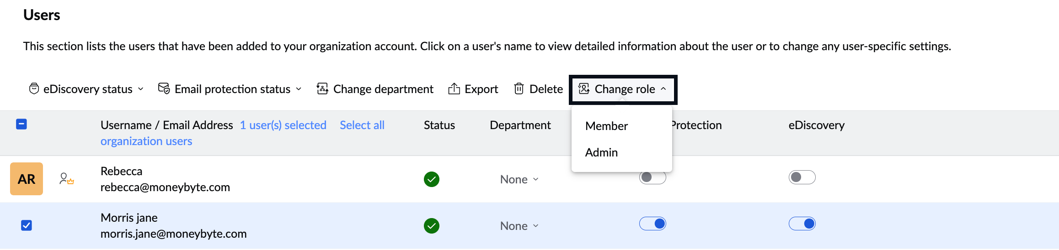Viewport: 1059px width, 250px height.
Task: Click the Select all organization users link
Action: tap(362, 125)
